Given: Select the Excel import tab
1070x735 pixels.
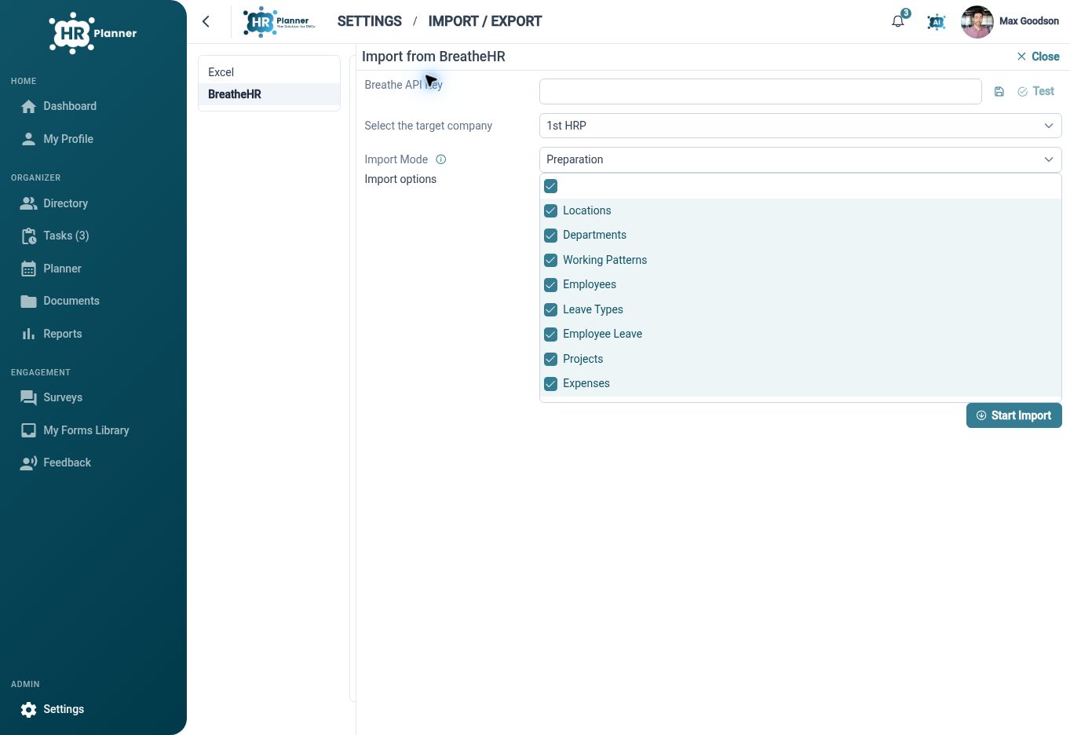Looking at the screenshot, I should tap(269, 72).
